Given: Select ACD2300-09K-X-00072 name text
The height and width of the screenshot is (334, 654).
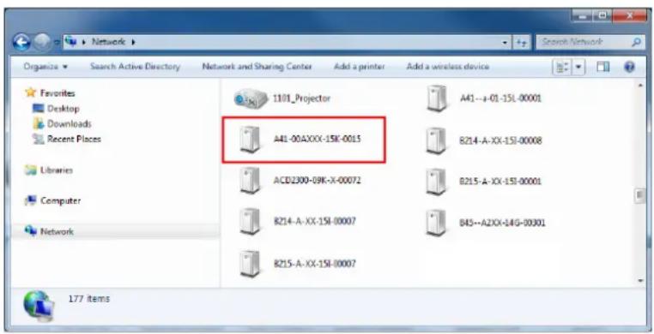Looking at the screenshot, I should click(317, 181).
